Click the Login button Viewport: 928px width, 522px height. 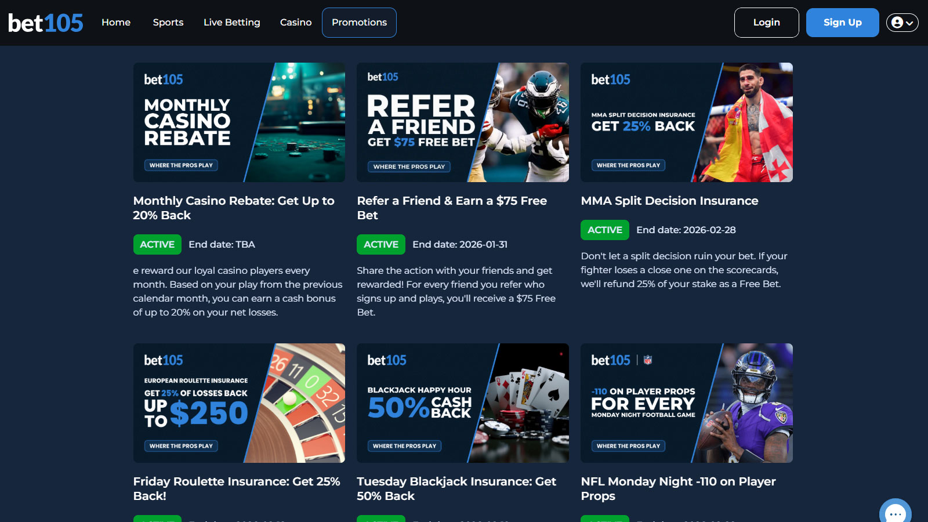tap(767, 23)
